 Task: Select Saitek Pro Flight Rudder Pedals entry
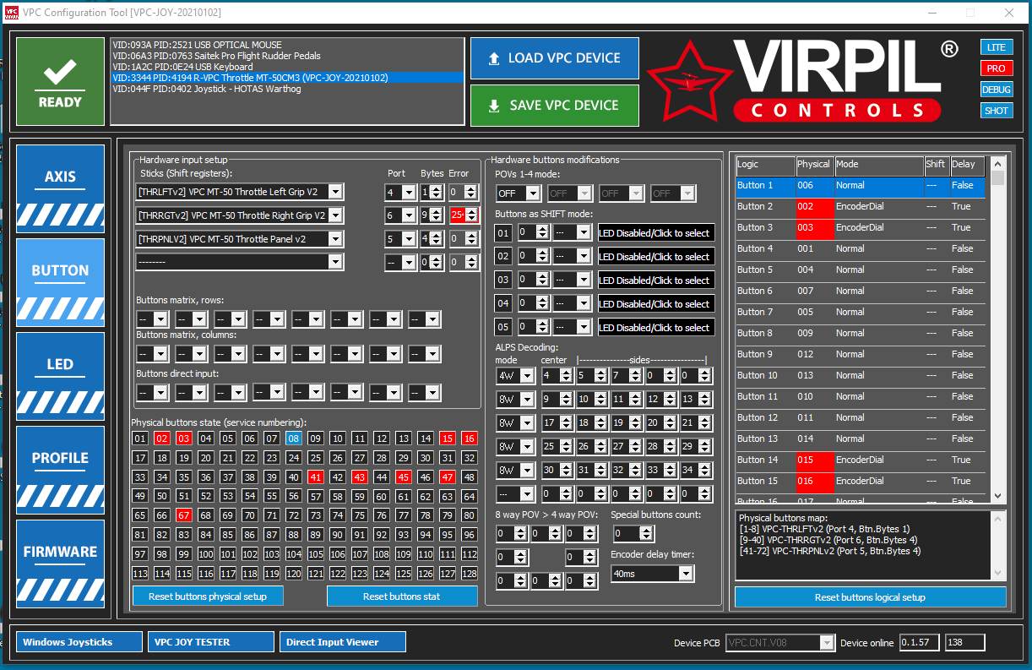(x=287, y=56)
